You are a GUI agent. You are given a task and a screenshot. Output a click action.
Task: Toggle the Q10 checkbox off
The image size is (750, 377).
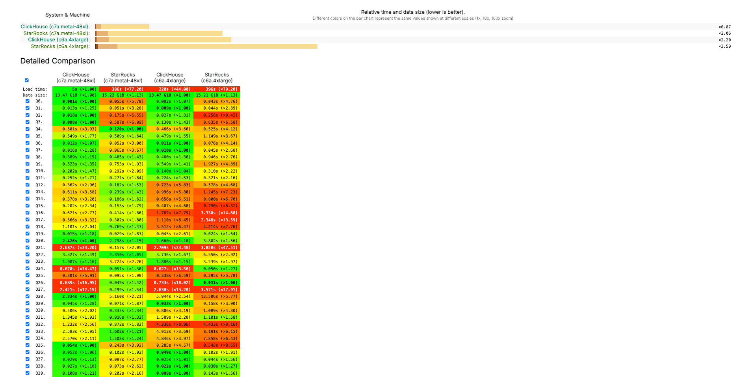tap(27, 171)
